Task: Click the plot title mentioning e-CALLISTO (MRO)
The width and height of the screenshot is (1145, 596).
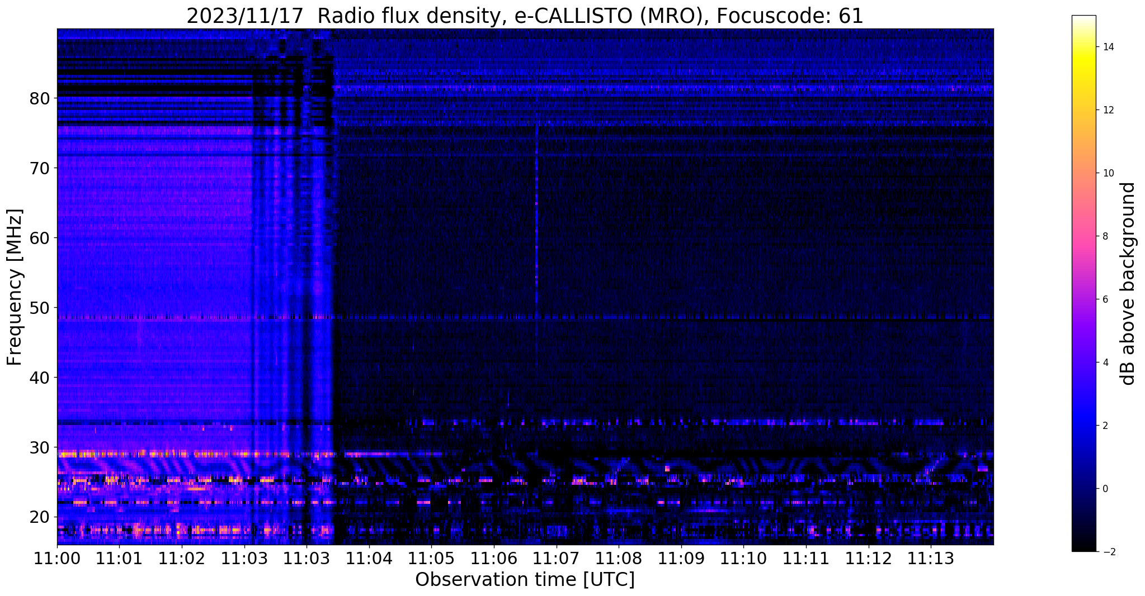Action: pos(525,16)
